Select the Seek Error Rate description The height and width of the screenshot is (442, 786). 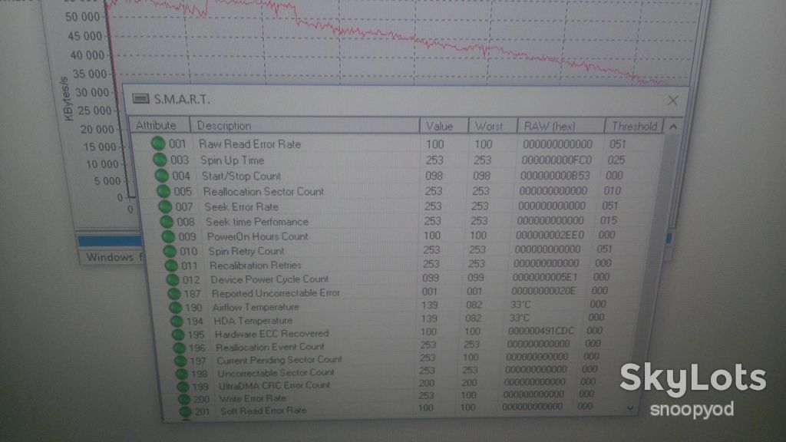coord(241,206)
